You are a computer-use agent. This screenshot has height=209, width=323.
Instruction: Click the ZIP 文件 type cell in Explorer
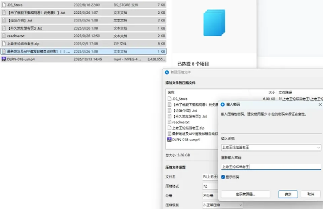[120, 44]
